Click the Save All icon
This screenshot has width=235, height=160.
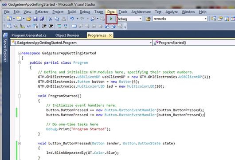pyautogui.click(x=42, y=19)
